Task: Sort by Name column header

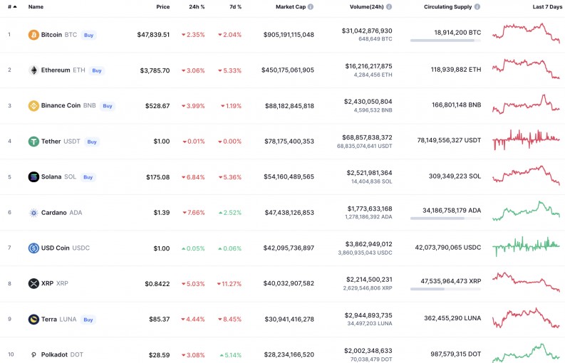Action: [x=36, y=6]
